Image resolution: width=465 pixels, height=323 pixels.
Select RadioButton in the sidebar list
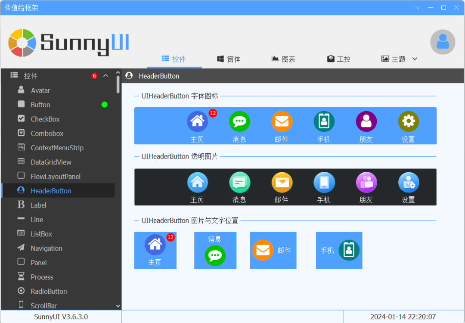click(49, 291)
